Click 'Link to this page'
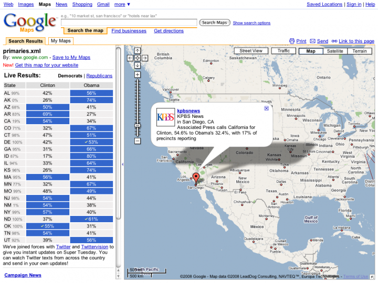 [x=356, y=41]
